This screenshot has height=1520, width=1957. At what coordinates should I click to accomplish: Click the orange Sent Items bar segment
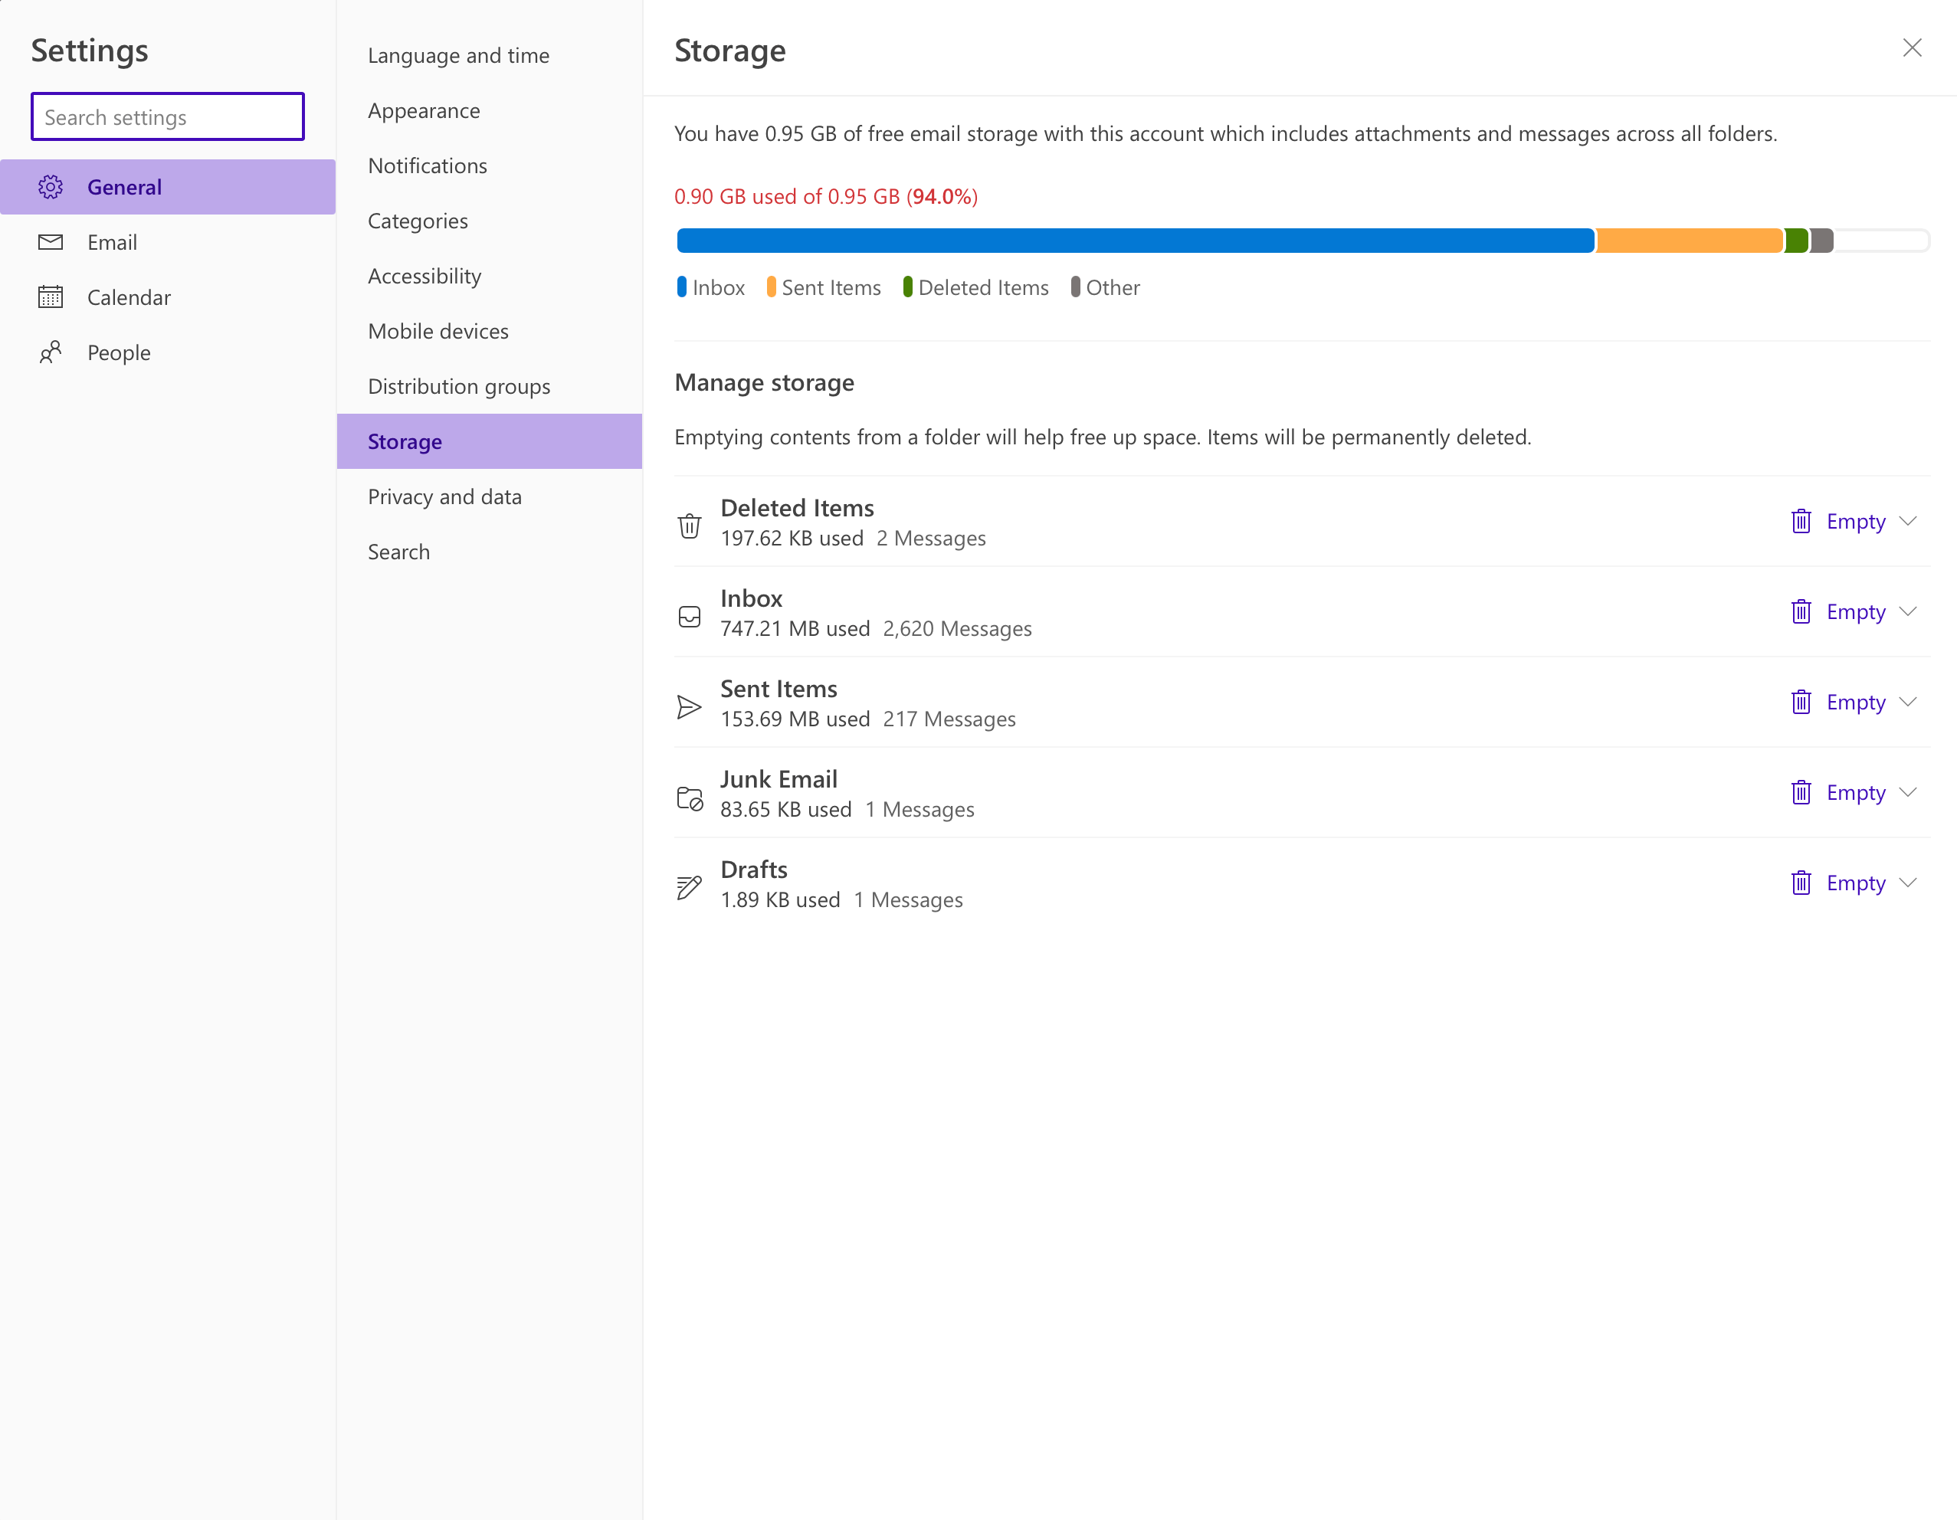tap(1689, 241)
